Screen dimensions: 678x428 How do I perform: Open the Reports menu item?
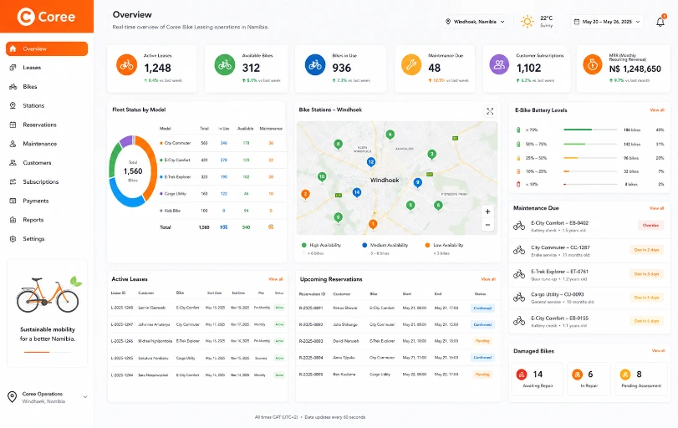[x=47, y=220]
